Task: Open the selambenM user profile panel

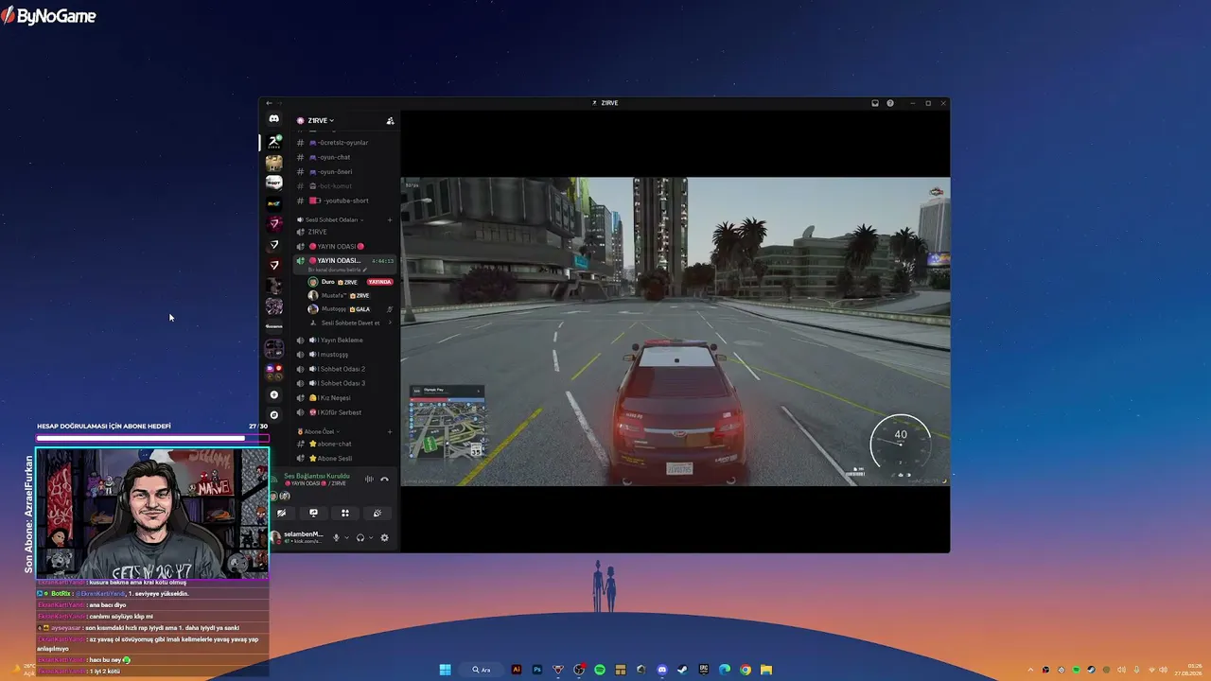Action: point(298,537)
